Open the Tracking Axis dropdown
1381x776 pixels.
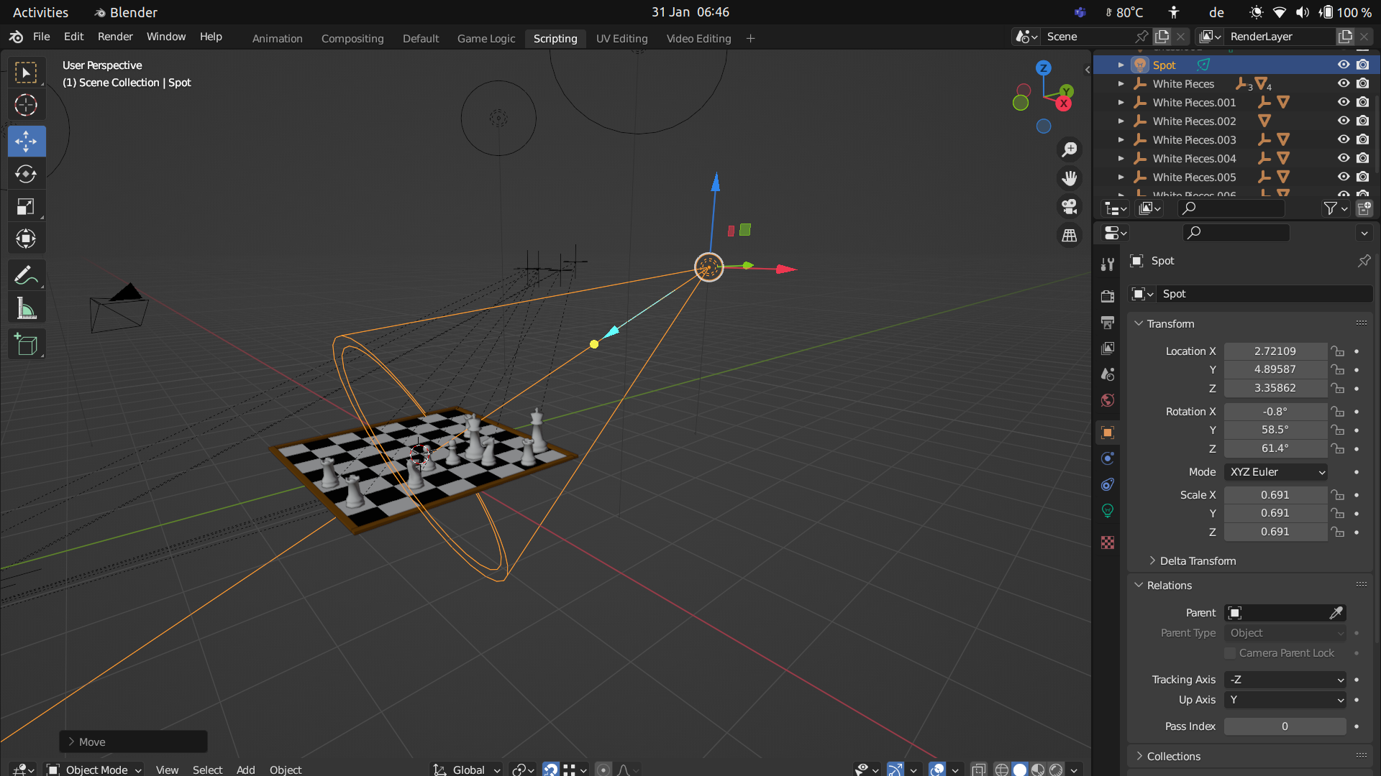click(x=1285, y=680)
